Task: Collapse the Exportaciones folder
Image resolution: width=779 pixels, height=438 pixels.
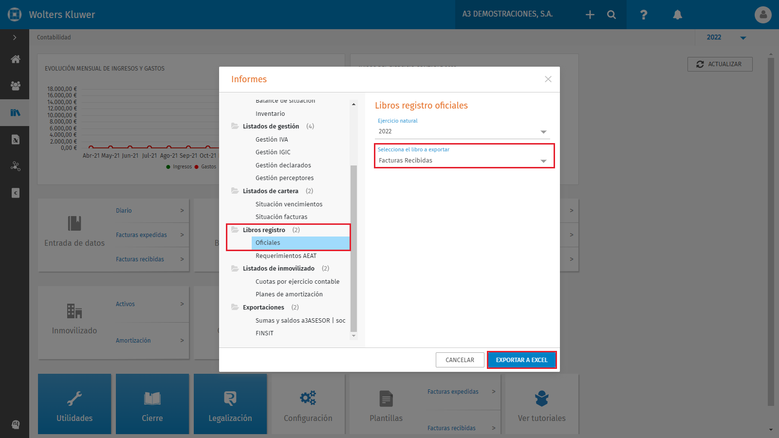Action: click(235, 307)
